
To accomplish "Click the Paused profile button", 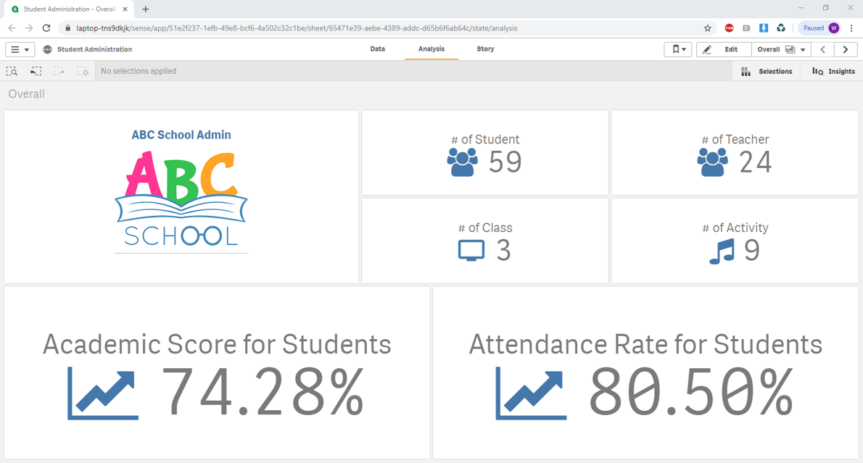I will point(820,28).
